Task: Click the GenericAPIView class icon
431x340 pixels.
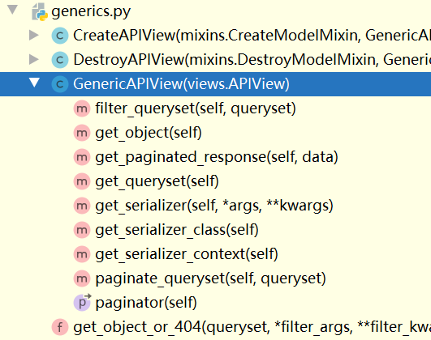Action: 60,84
